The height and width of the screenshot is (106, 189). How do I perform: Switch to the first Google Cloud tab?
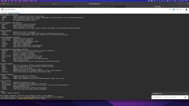pos(32,7)
